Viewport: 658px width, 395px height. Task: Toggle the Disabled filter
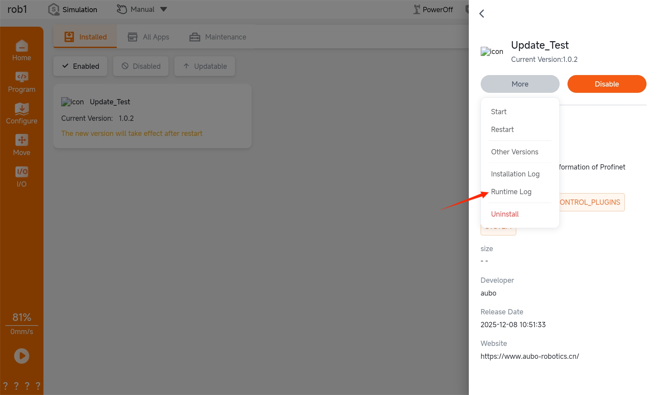(141, 66)
